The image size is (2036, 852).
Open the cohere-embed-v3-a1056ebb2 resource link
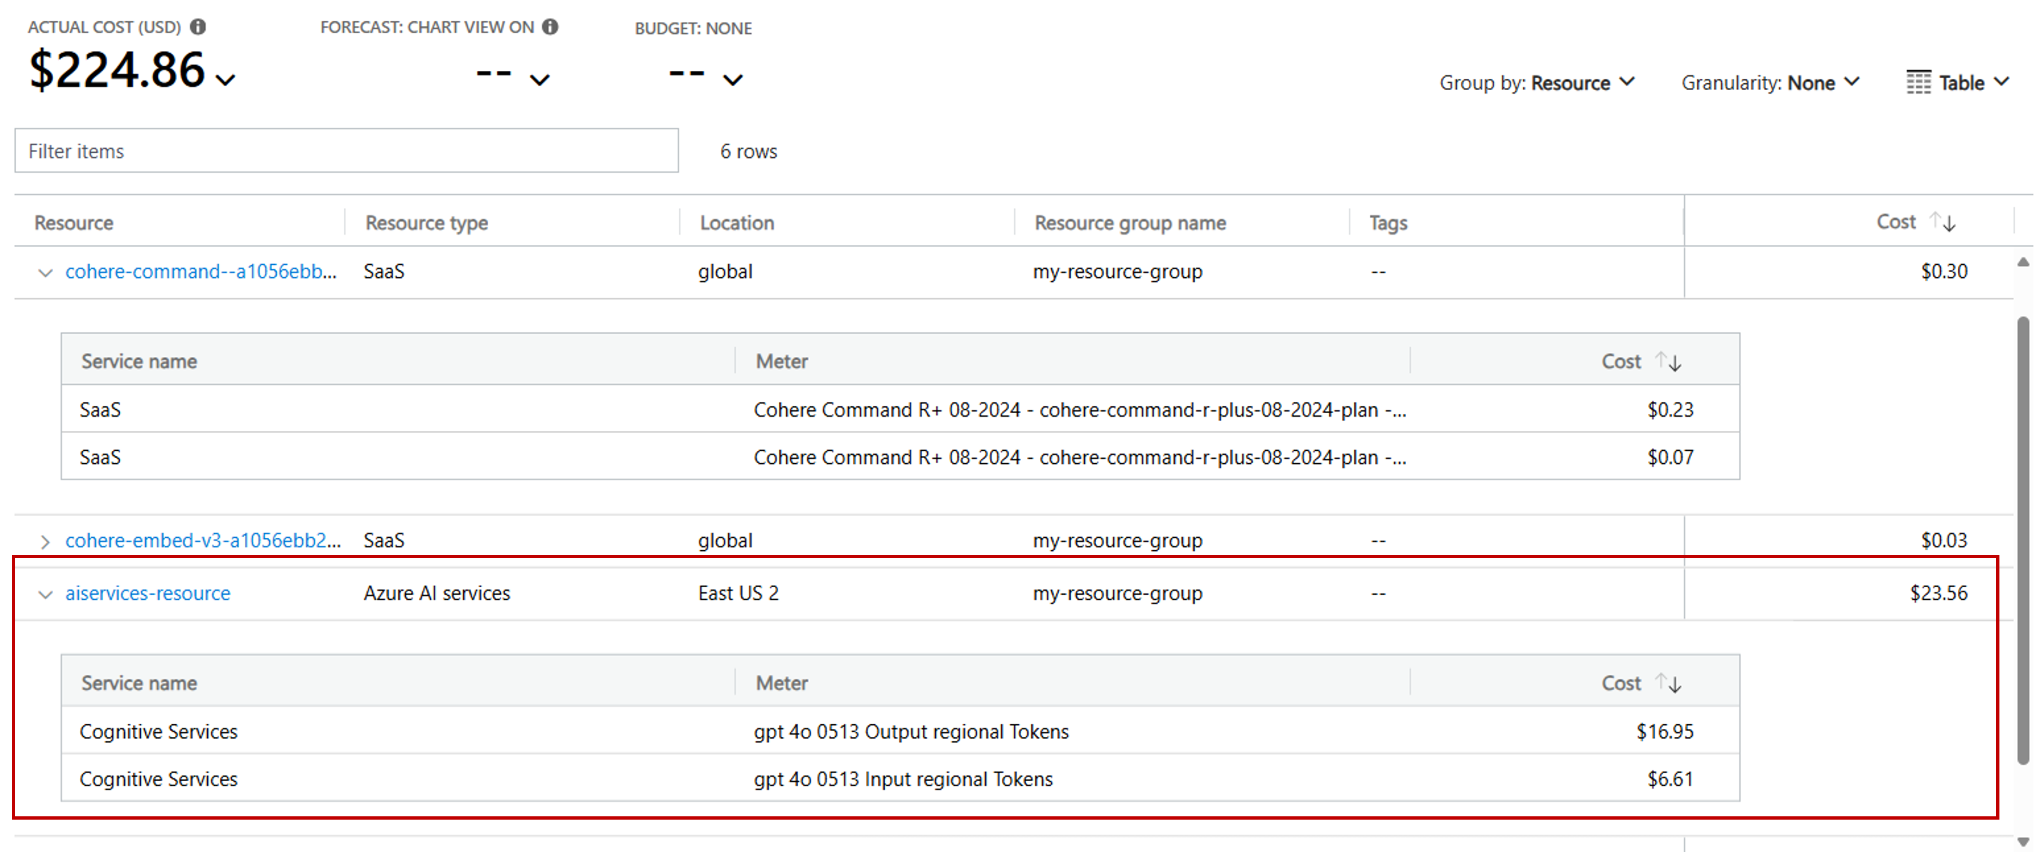(x=202, y=541)
